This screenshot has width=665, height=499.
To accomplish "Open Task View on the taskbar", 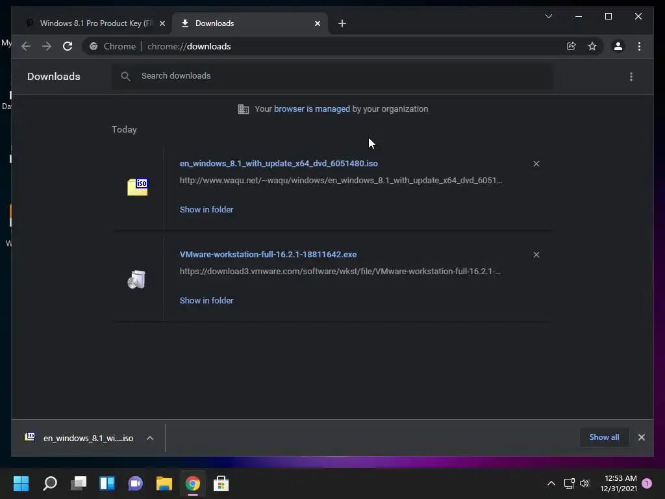I will [79, 483].
